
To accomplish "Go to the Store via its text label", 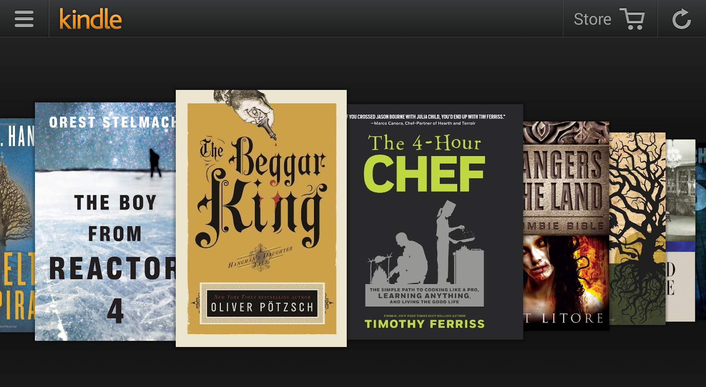I will click(x=592, y=19).
